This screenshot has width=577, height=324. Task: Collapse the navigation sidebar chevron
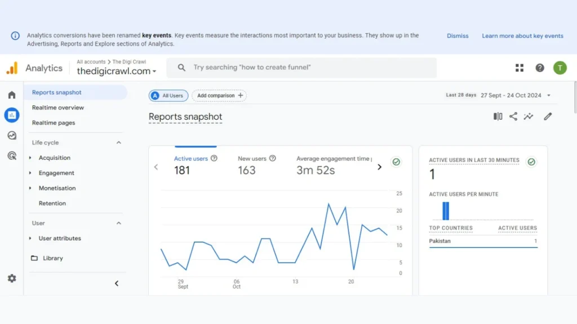[x=117, y=283]
